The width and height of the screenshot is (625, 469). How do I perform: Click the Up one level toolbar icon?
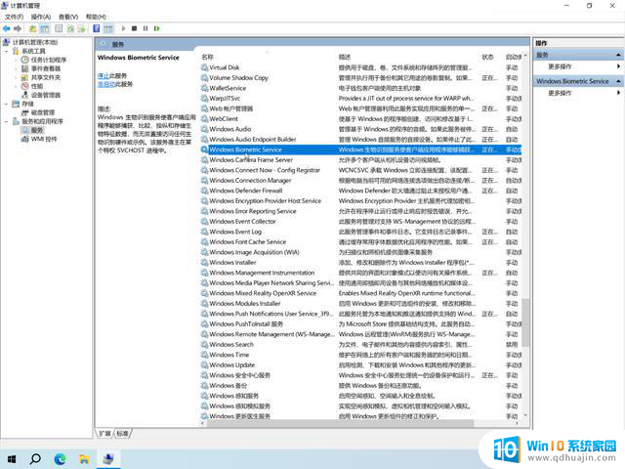pos(32,28)
